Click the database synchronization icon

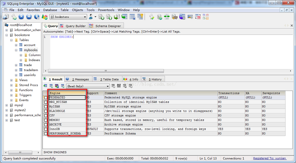160,17
